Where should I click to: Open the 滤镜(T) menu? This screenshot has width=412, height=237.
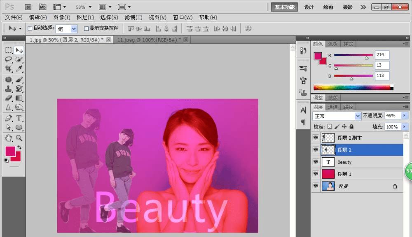click(133, 18)
